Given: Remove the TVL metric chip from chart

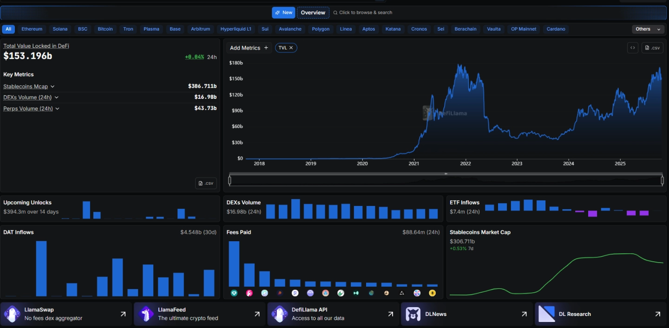Looking at the screenshot, I should (x=291, y=48).
